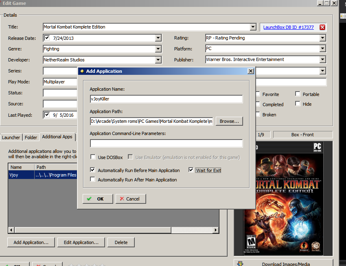This screenshot has height=266, width=346.
Task: Open the Rating dropdown
Action: [323, 38]
